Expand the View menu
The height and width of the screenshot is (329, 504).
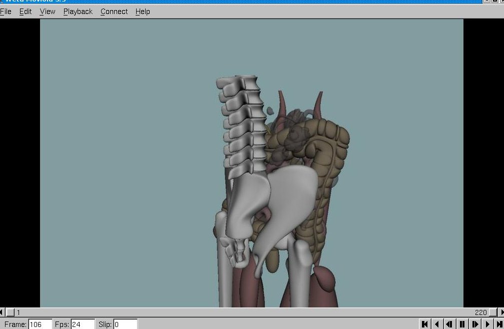click(x=48, y=12)
